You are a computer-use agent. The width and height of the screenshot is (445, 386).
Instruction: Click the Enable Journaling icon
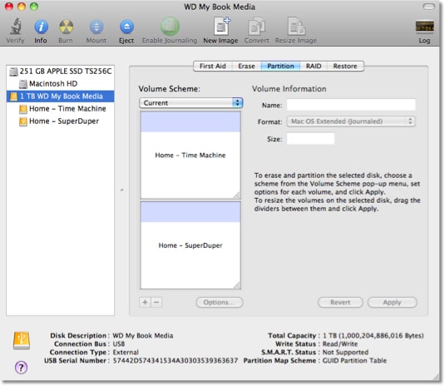pos(170,27)
